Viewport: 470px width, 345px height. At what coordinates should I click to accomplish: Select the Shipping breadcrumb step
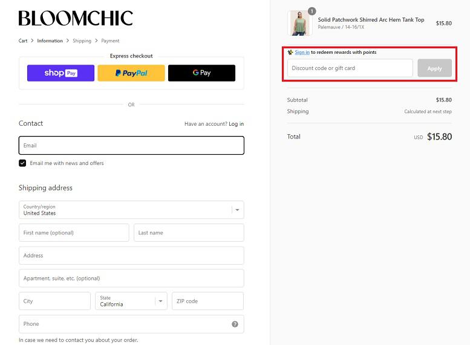[x=82, y=40]
